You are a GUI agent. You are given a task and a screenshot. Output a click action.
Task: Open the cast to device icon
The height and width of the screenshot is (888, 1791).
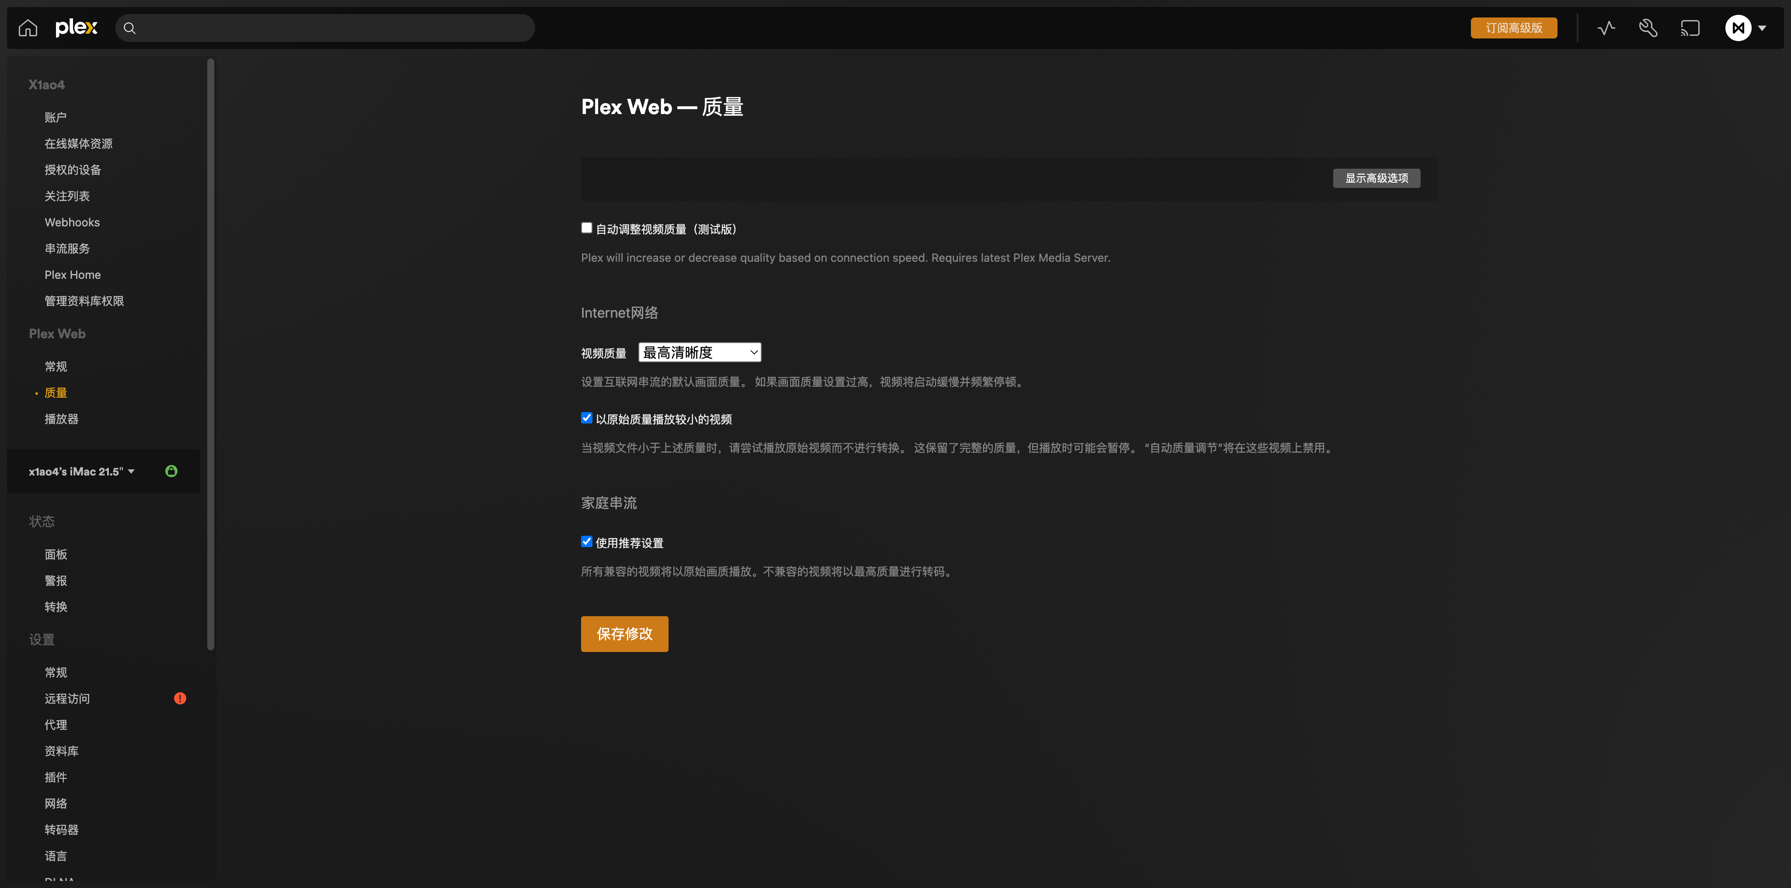pos(1690,28)
